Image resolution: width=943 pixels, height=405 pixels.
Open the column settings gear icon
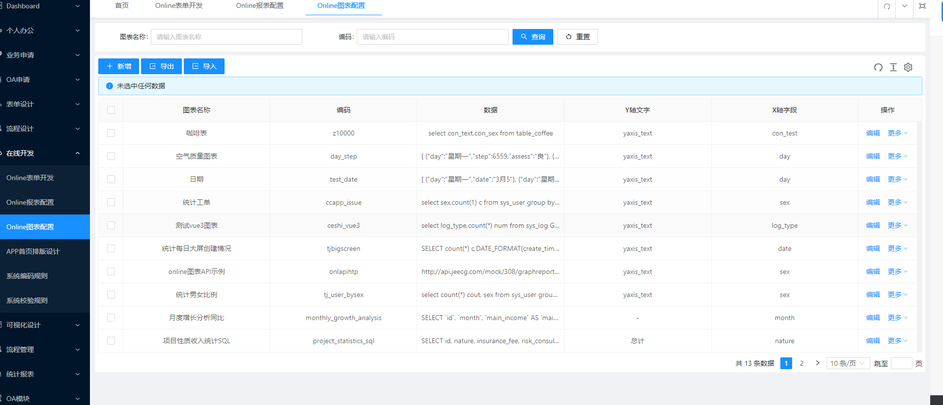pyautogui.click(x=908, y=67)
